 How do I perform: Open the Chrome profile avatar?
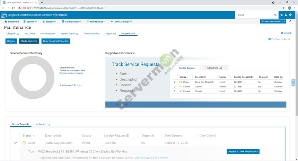(289, 8)
